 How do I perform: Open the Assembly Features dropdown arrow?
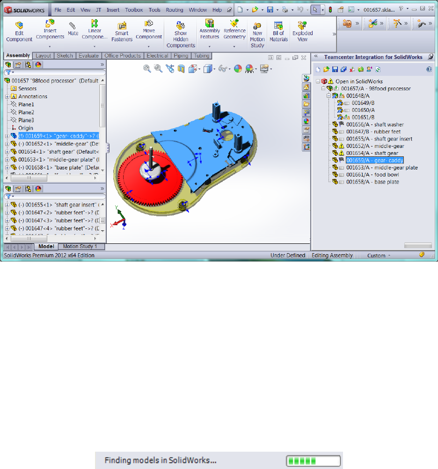(x=209, y=46)
